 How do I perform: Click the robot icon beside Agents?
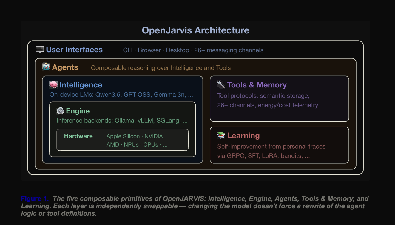pos(46,67)
